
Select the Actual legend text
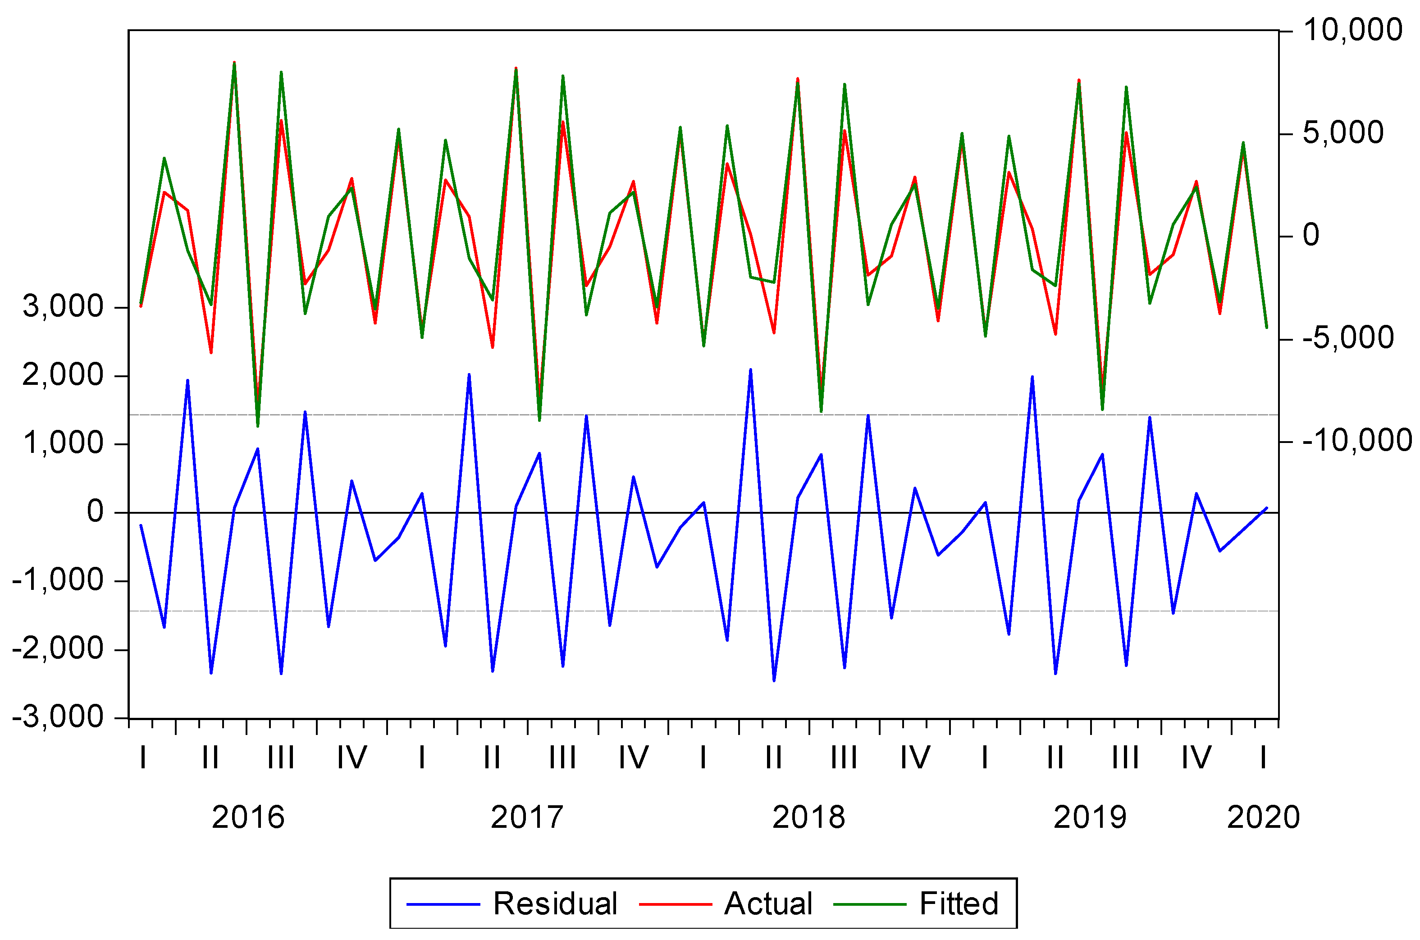(768, 904)
